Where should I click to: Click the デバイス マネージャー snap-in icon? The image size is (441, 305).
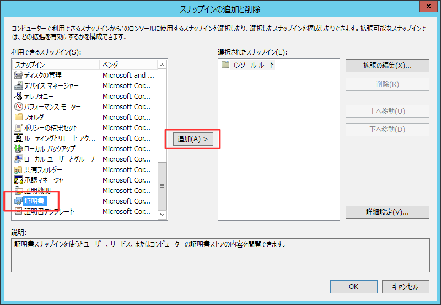tap(19, 86)
